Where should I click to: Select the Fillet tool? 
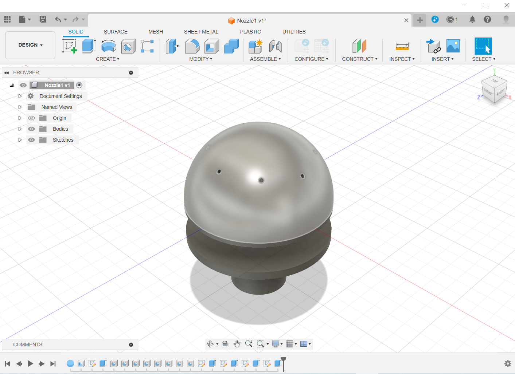coord(192,46)
